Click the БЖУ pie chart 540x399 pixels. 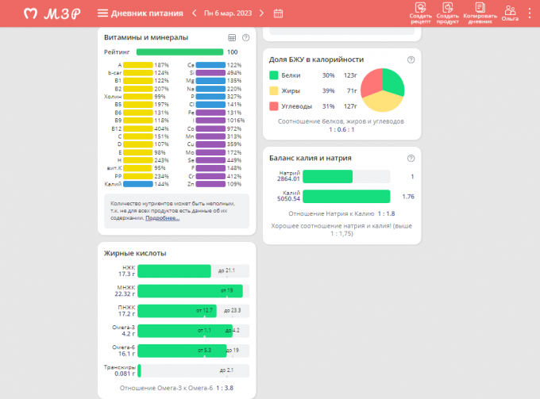(x=383, y=90)
